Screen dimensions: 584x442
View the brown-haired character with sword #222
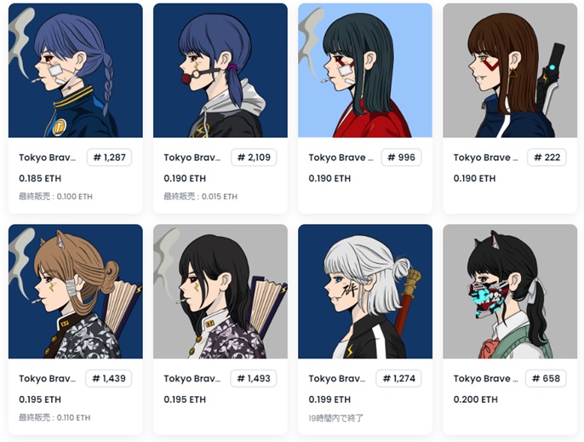(510, 71)
